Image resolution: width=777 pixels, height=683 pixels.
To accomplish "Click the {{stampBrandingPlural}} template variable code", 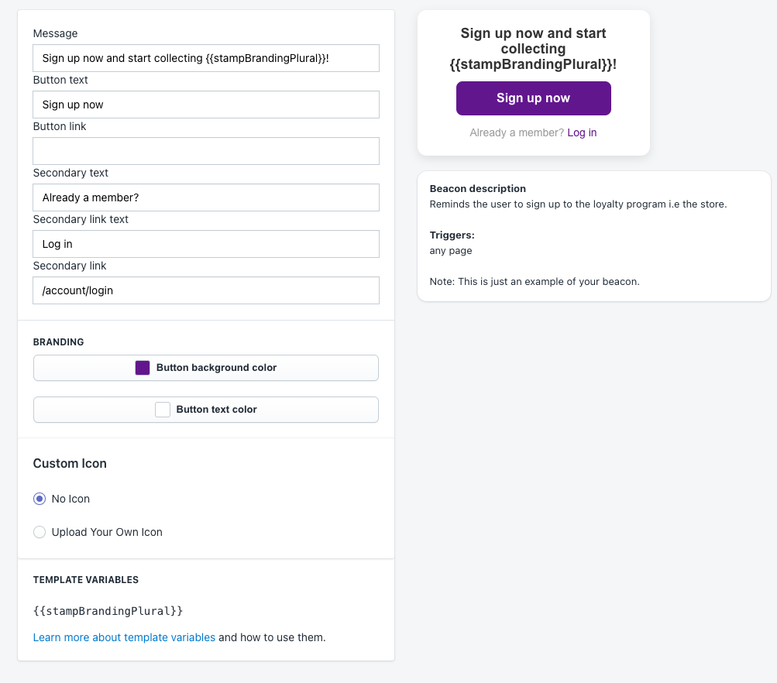I will tap(108, 611).
